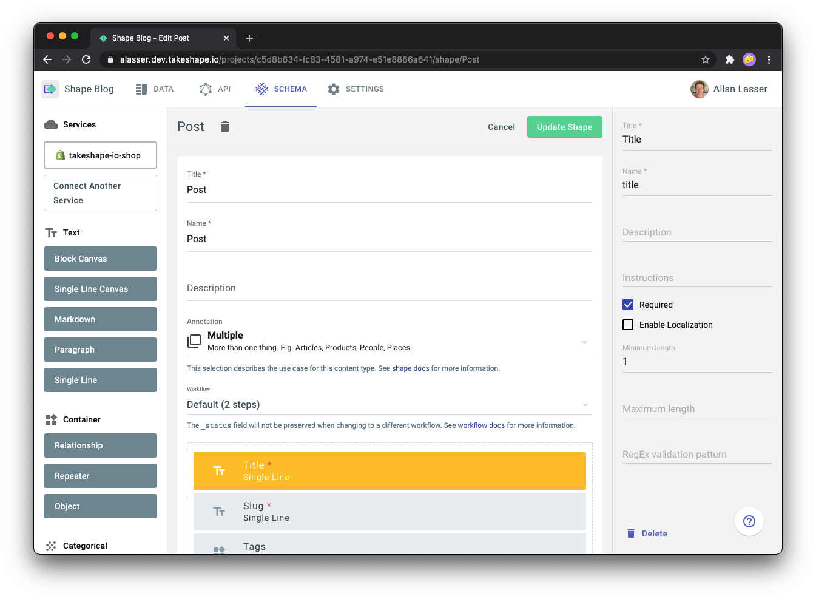Image resolution: width=816 pixels, height=599 pixels.
Task: Edit the field Name 'title' input
Action: point(697,185)
